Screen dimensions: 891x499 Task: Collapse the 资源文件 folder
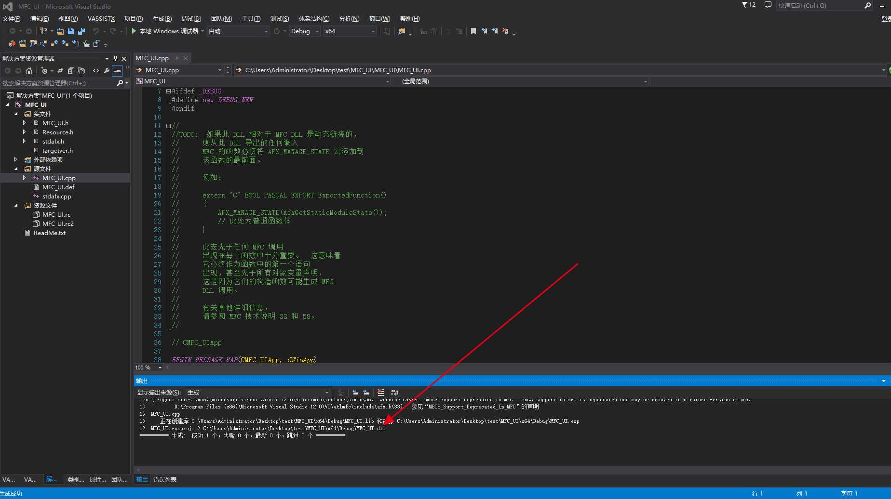tap(16, 206)
